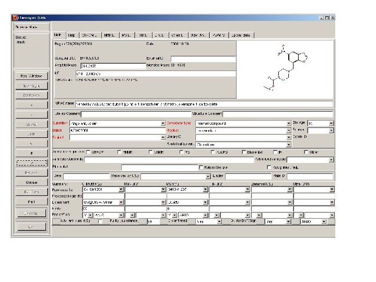Click the IUPAC name text field
This screenshot has width=376, height=282.
(x=204, y=104)
